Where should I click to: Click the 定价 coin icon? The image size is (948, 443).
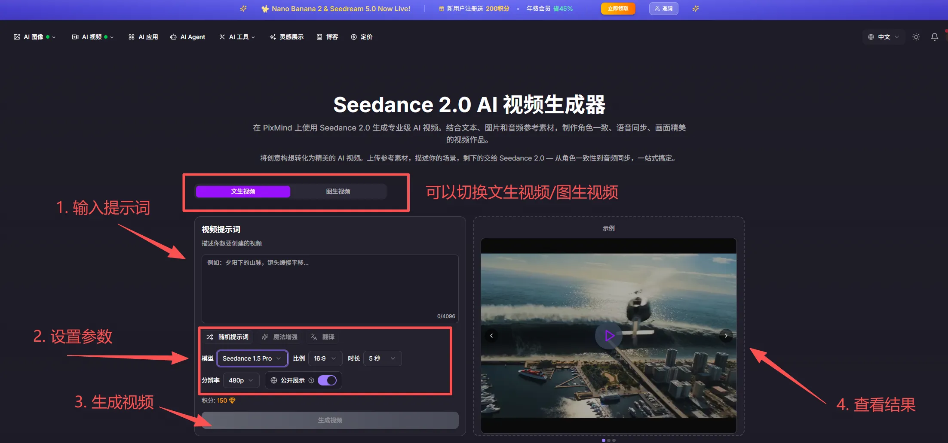[354, 37]
